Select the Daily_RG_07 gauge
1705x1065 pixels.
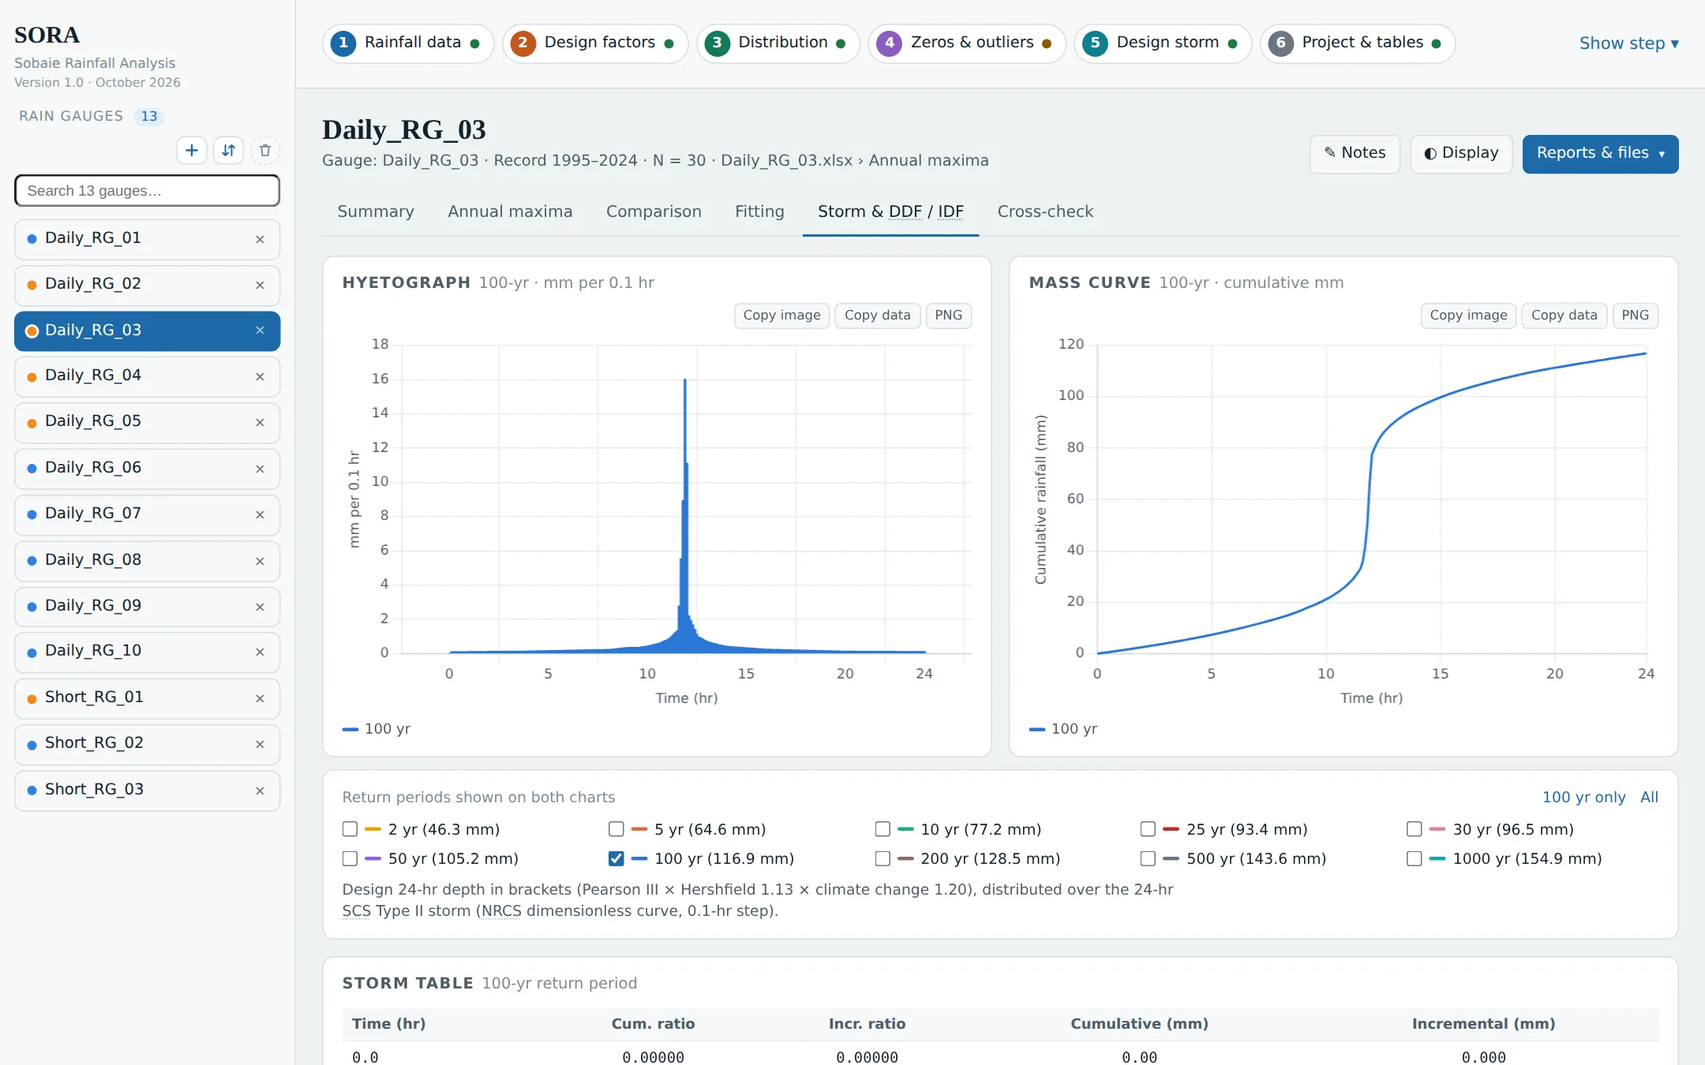[148, 514]
